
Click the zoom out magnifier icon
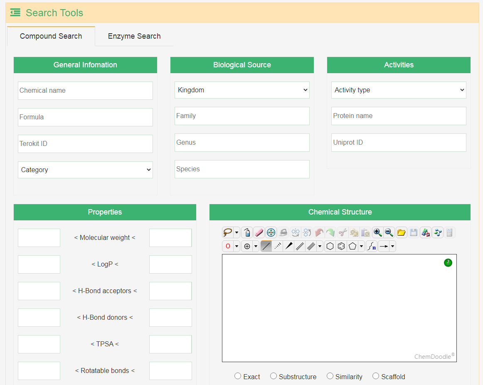(389, 232)
